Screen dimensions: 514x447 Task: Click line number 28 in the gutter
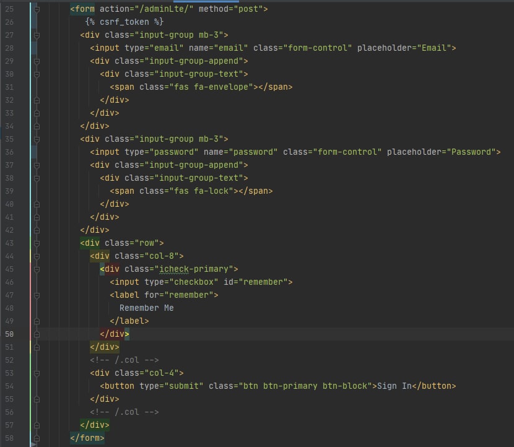(9, 48)
